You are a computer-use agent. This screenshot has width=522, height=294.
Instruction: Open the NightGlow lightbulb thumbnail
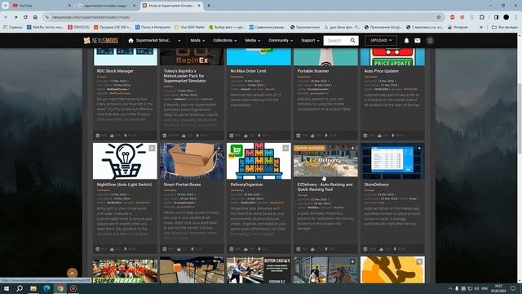coord(125,161)
